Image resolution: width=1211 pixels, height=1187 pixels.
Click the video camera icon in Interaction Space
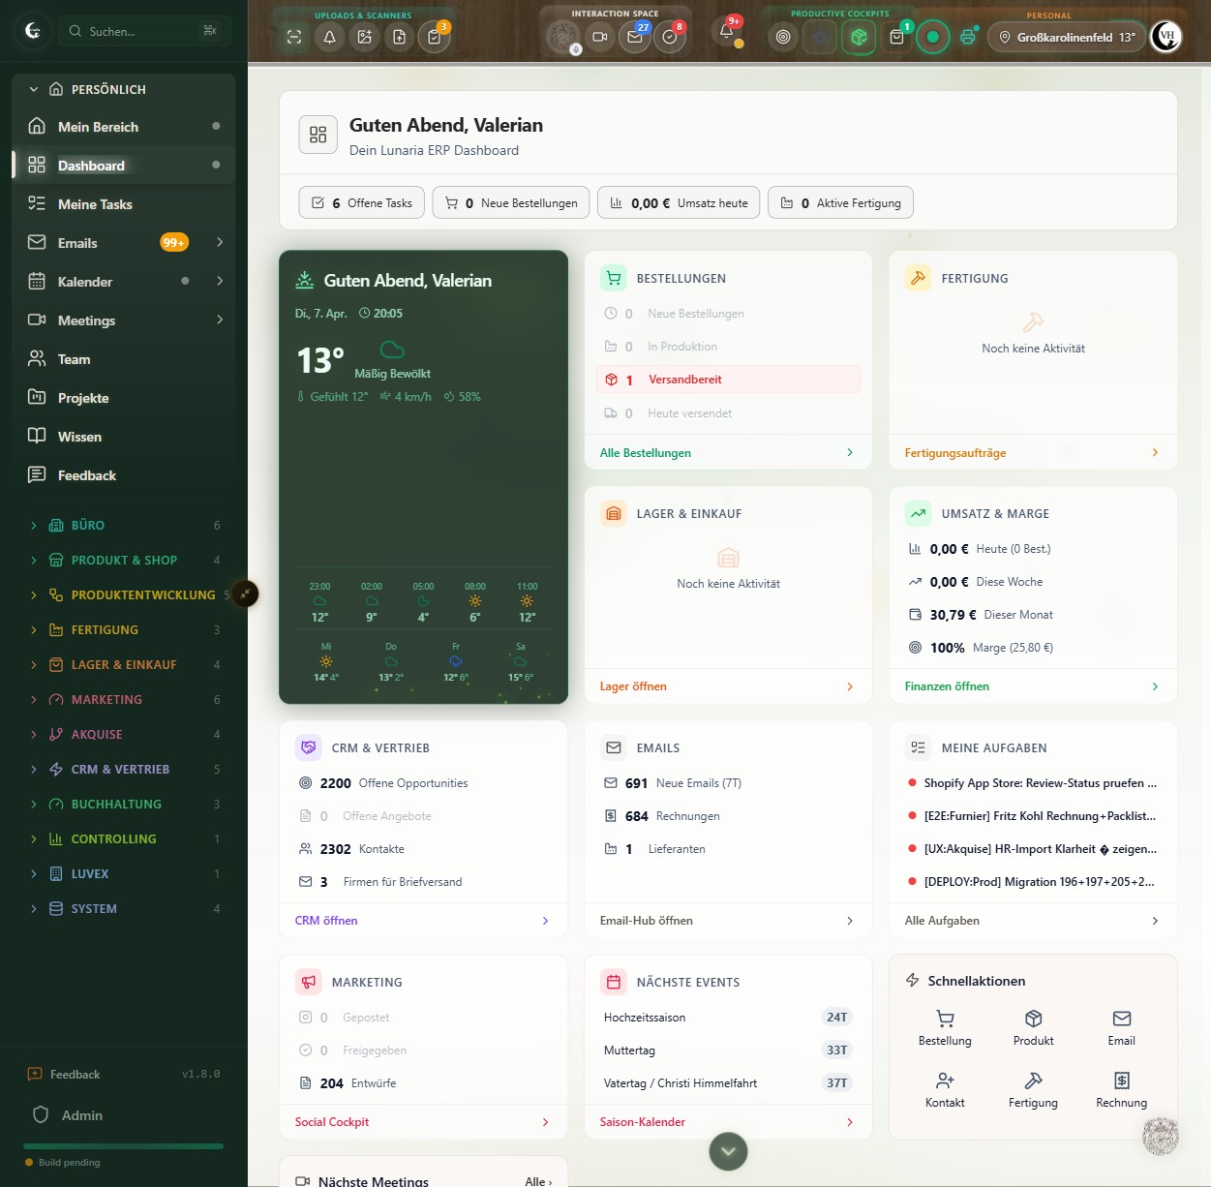coord(600,37)
